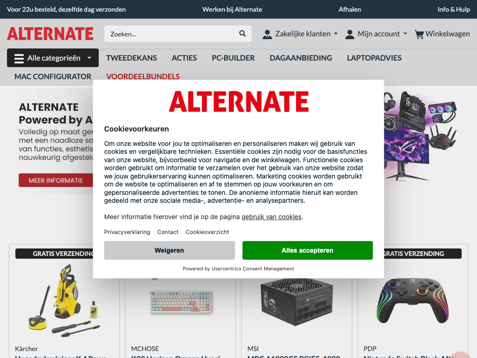Open the Privacyverklaring link

(127, 232)
